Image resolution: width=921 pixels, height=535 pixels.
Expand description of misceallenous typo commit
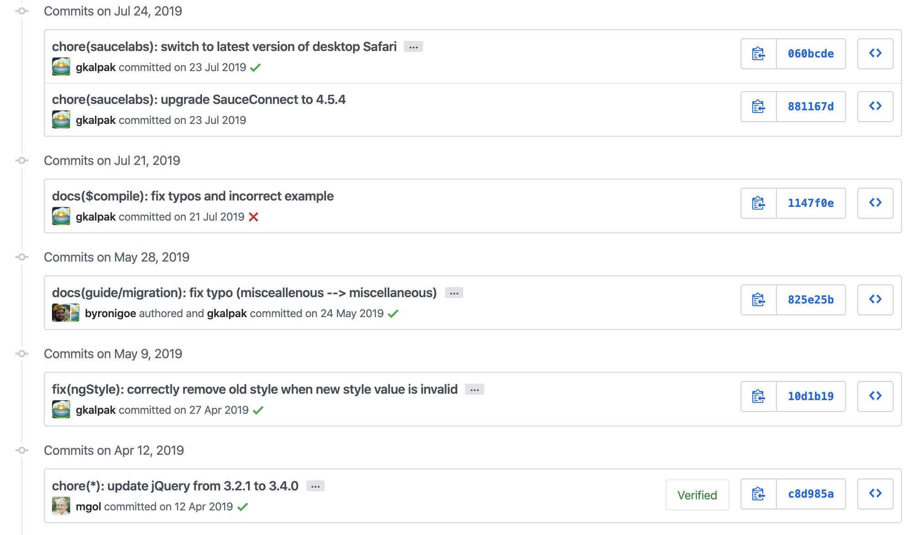point(454,293)
